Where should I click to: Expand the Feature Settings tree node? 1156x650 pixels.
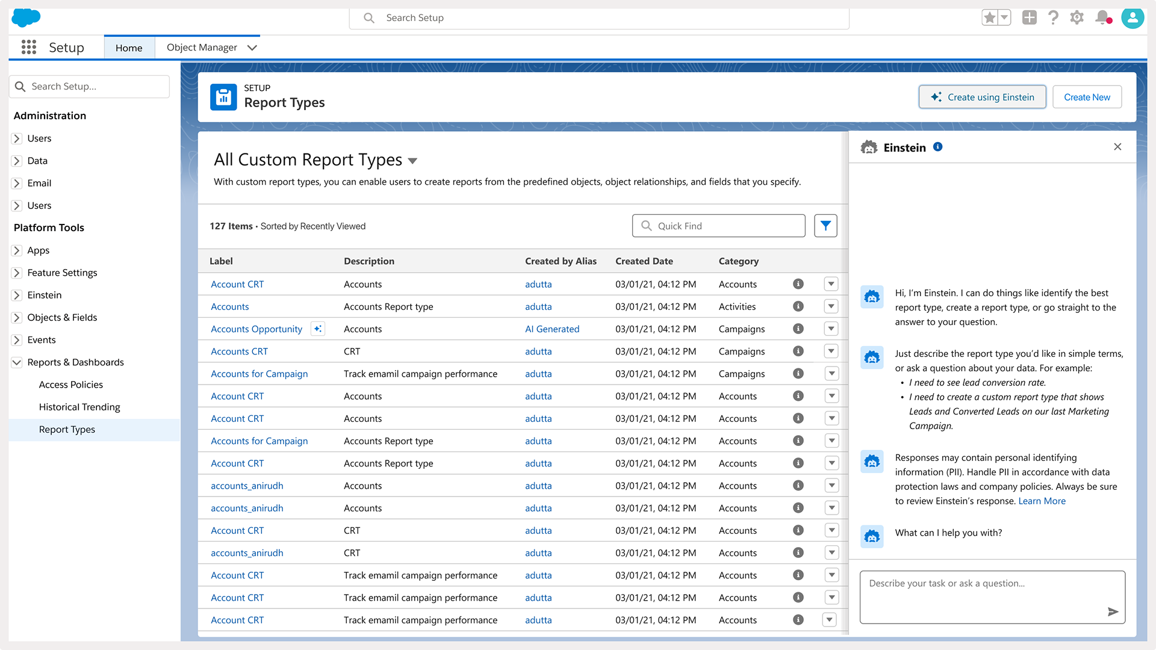click(17, 273)
